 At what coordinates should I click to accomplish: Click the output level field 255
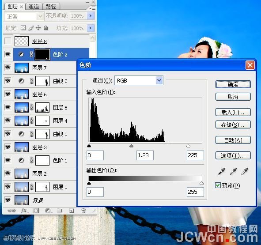tap(195, 192)
